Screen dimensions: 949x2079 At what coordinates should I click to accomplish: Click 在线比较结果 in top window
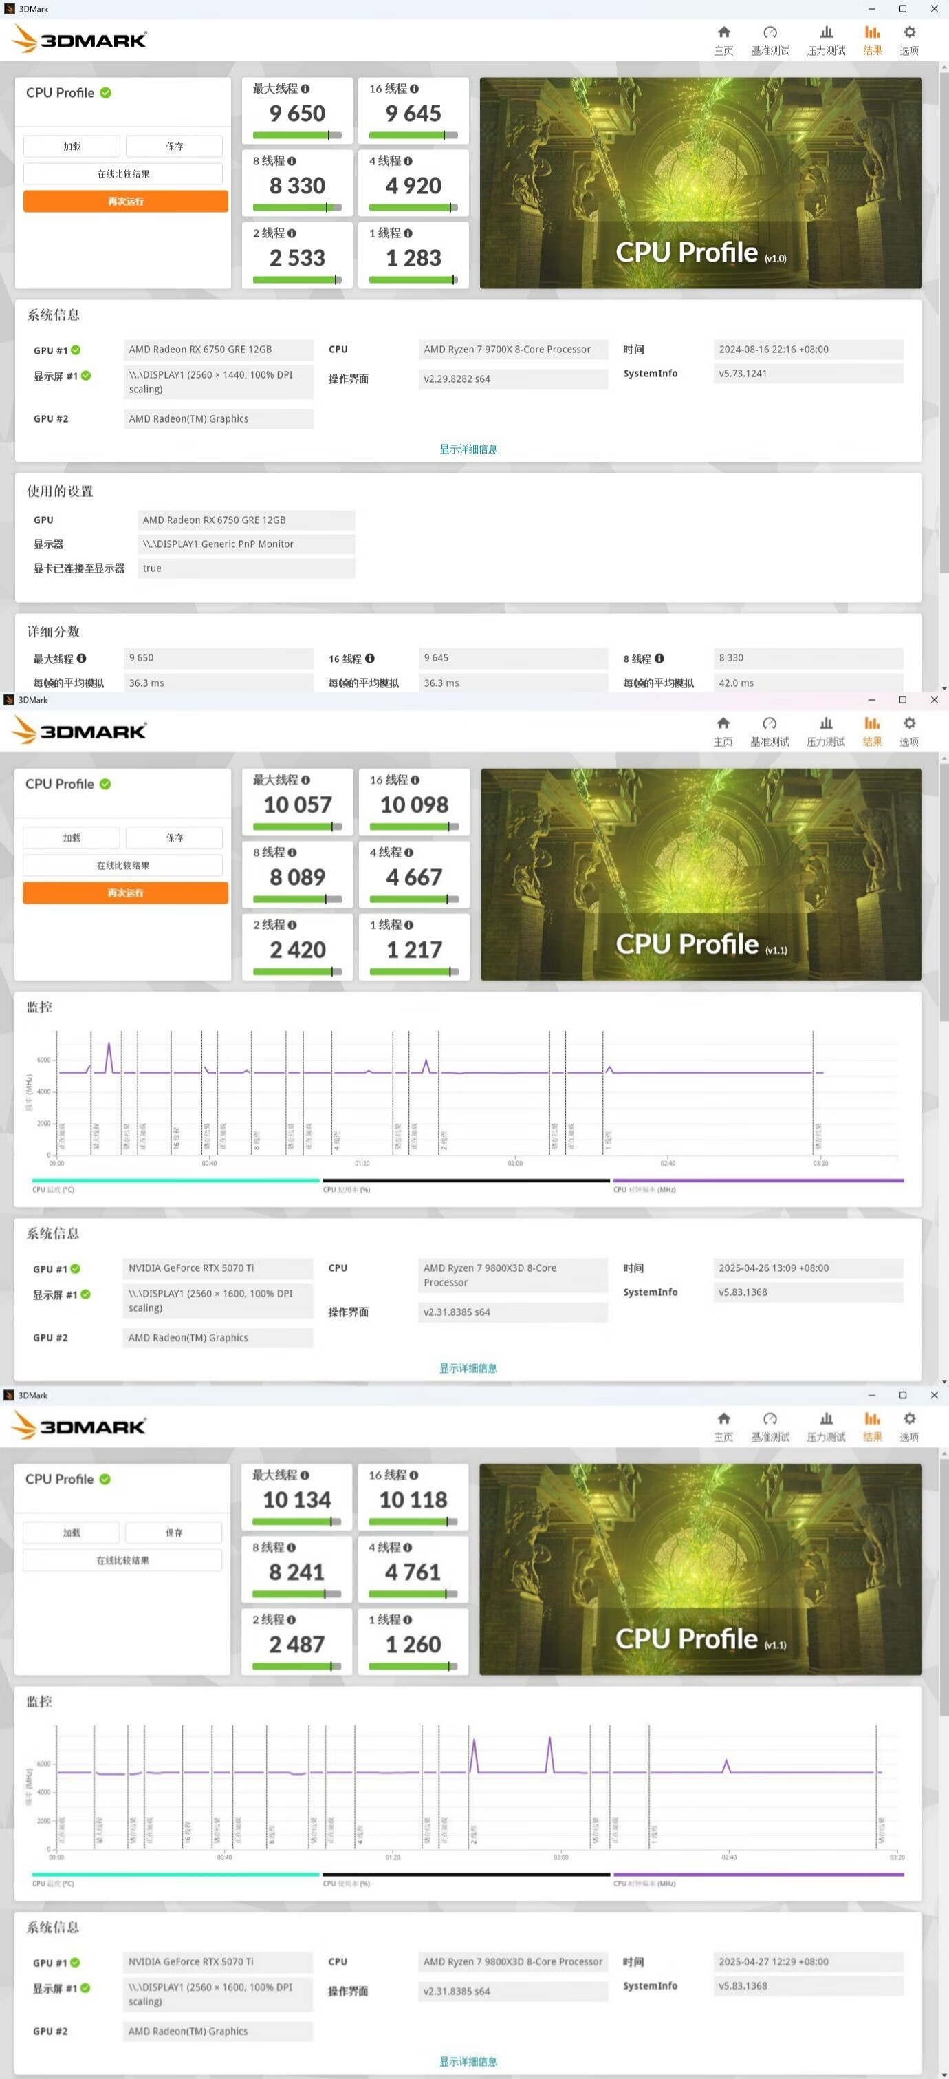(x=122, y=173)
